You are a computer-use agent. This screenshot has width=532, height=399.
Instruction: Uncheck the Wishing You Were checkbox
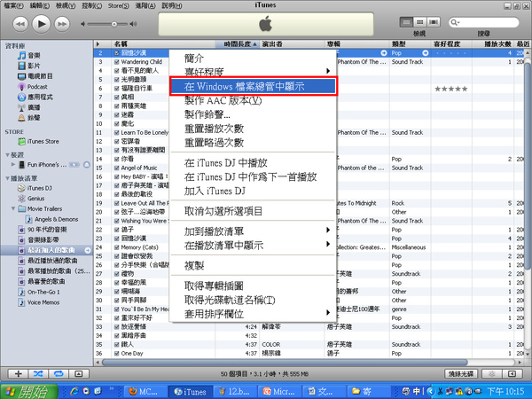click(116, 221)
